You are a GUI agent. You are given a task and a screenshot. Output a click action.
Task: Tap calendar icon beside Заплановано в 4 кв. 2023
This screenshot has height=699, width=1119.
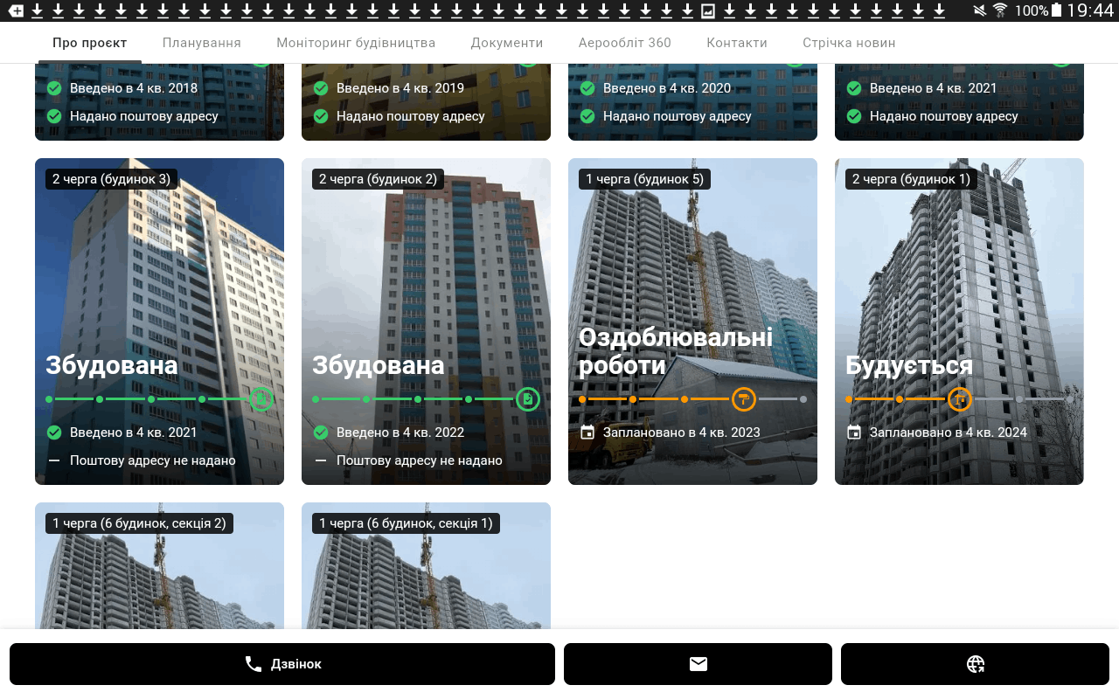[587, 433]
